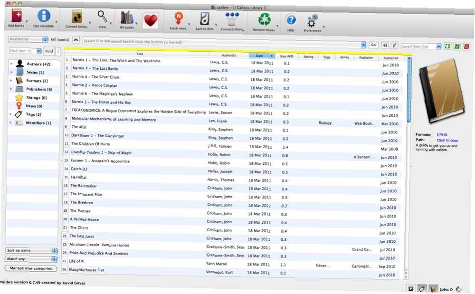Image resolution: width=475 pixels, height=294 pixels.
Task: Click the Remove books recycle icon
Action: pyautogui.click(x=264, y=20)
